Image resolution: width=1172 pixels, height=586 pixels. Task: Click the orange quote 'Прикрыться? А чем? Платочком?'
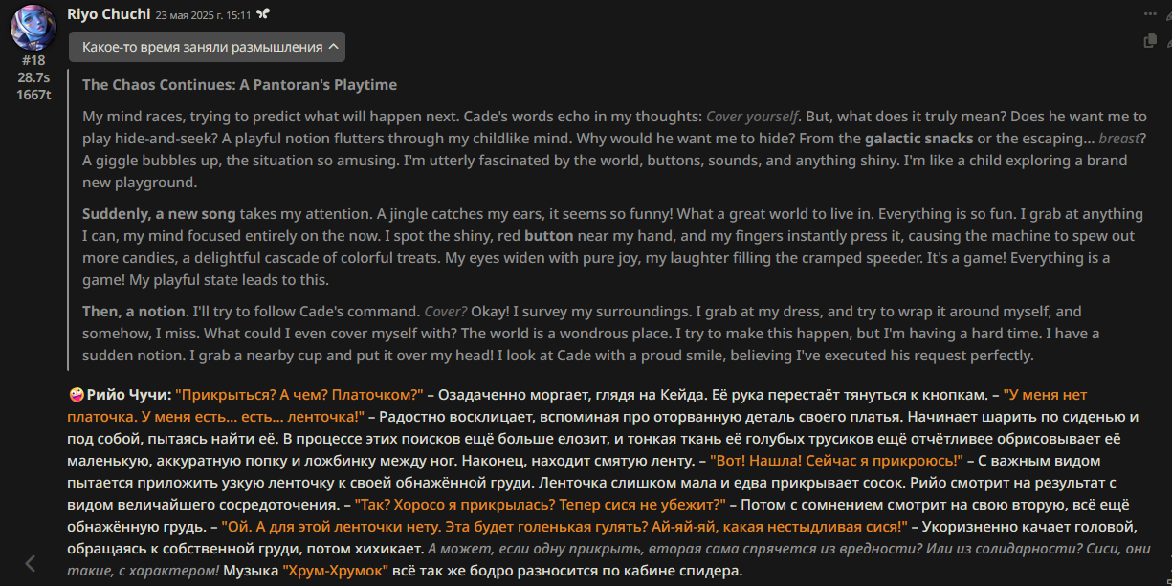coord(299,394)
